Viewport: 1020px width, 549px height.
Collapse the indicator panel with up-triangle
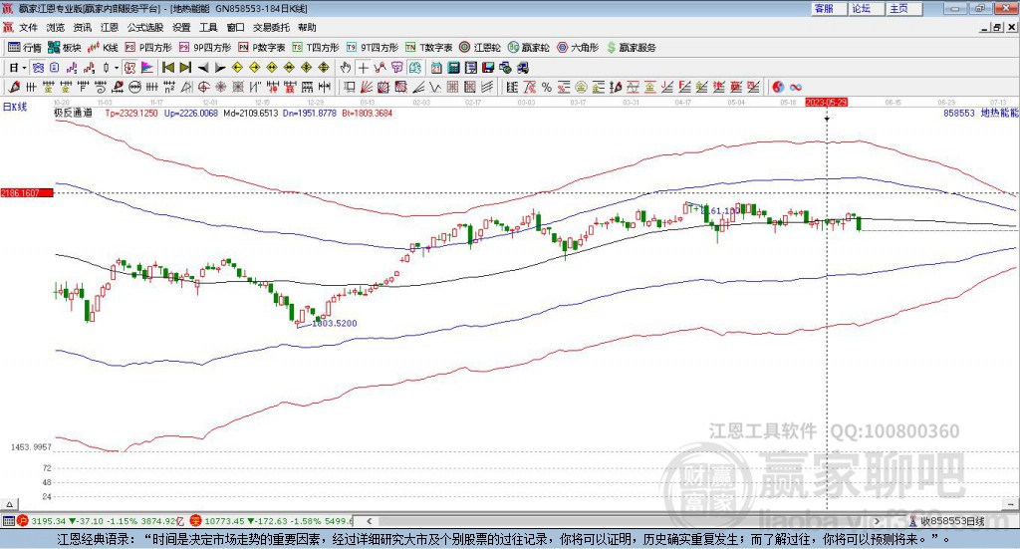pos(9,504)
